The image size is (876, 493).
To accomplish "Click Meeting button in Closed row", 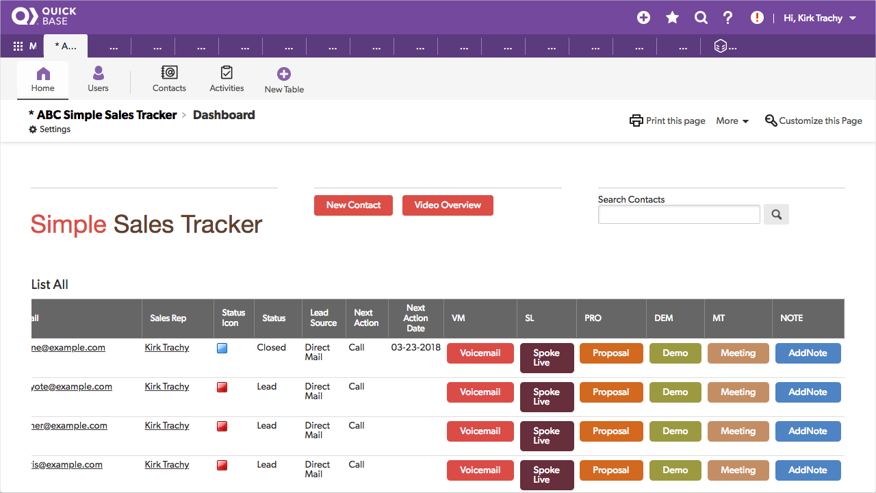I will coord(738,353).
